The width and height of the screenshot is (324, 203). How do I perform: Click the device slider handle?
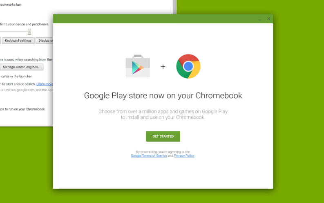[x=29, y=32]
